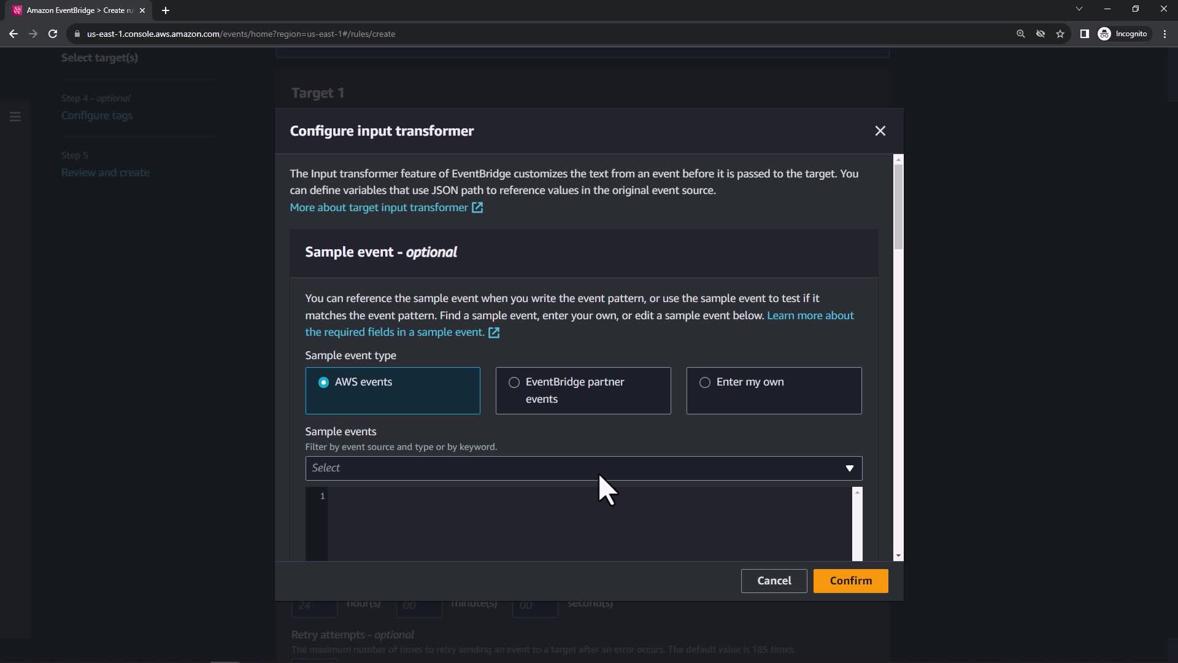Go back using browser back arrow

[x=13, y=34]
